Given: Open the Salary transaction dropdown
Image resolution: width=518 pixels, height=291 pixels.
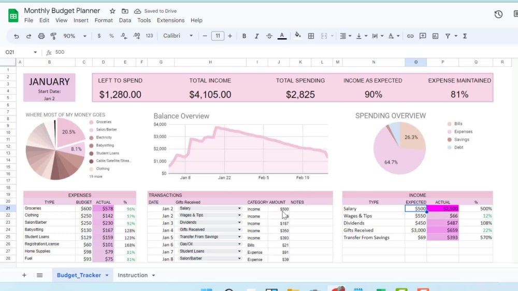Looking at the screenshot, I should (239, 208).
